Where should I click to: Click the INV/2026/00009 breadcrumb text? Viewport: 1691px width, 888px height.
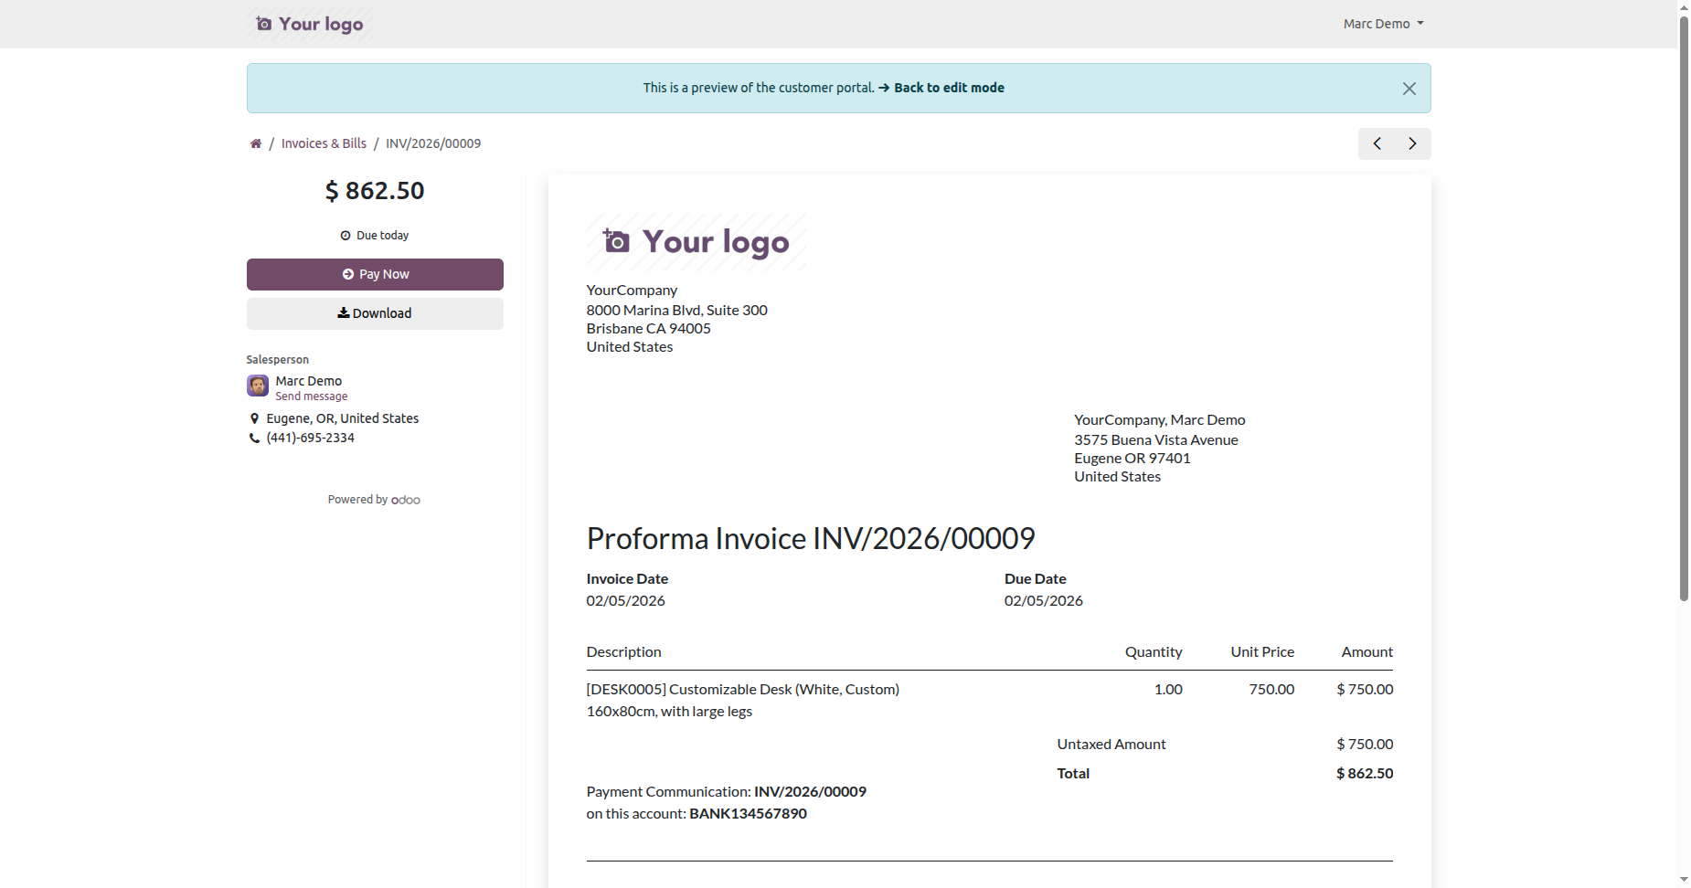(x=433, y=143)
